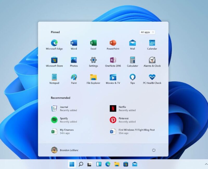Show hidden icons tray chevron

tap(206, 164)
